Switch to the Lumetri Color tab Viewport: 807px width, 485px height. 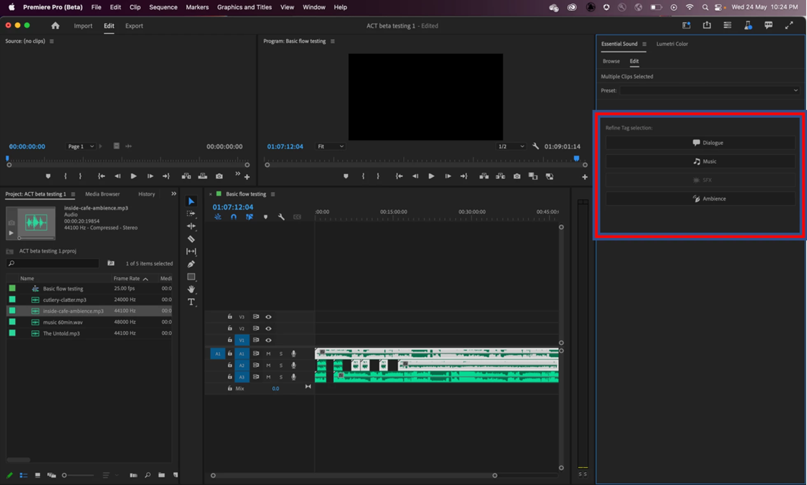(672, 44)
